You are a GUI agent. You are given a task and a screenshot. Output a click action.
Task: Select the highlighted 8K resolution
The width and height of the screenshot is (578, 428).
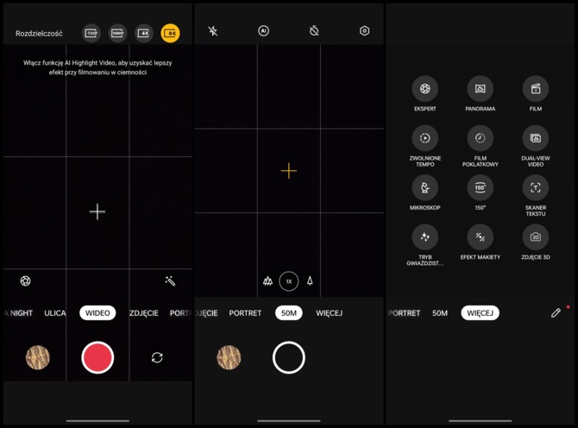(x=170, y=34)
